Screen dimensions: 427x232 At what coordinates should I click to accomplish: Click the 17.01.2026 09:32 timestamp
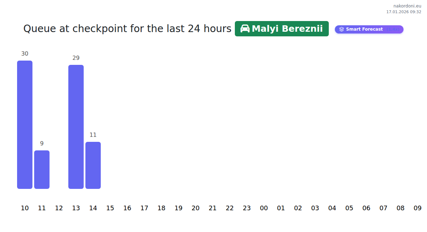point(404,12)
